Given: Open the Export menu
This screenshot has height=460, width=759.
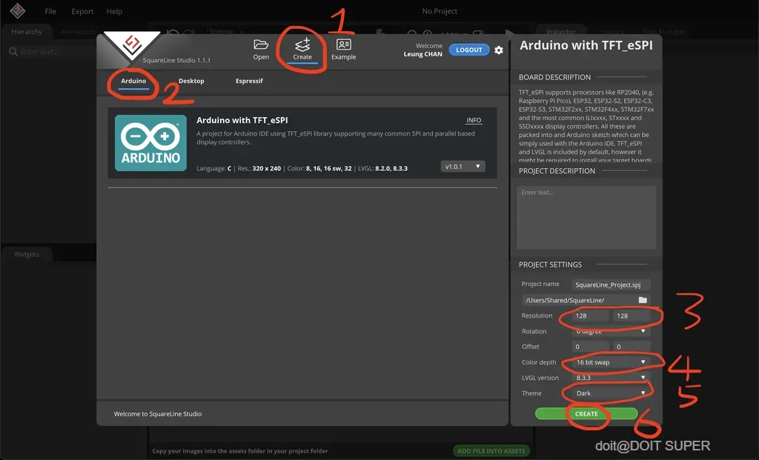Looking at the screenshot, I should 82,11.
